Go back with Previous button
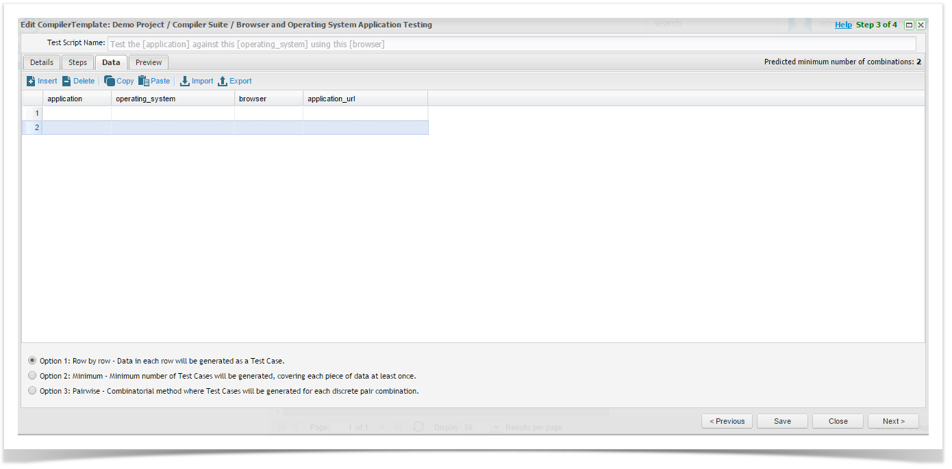This screenshot has height=469, width=952. click(727, 421)
